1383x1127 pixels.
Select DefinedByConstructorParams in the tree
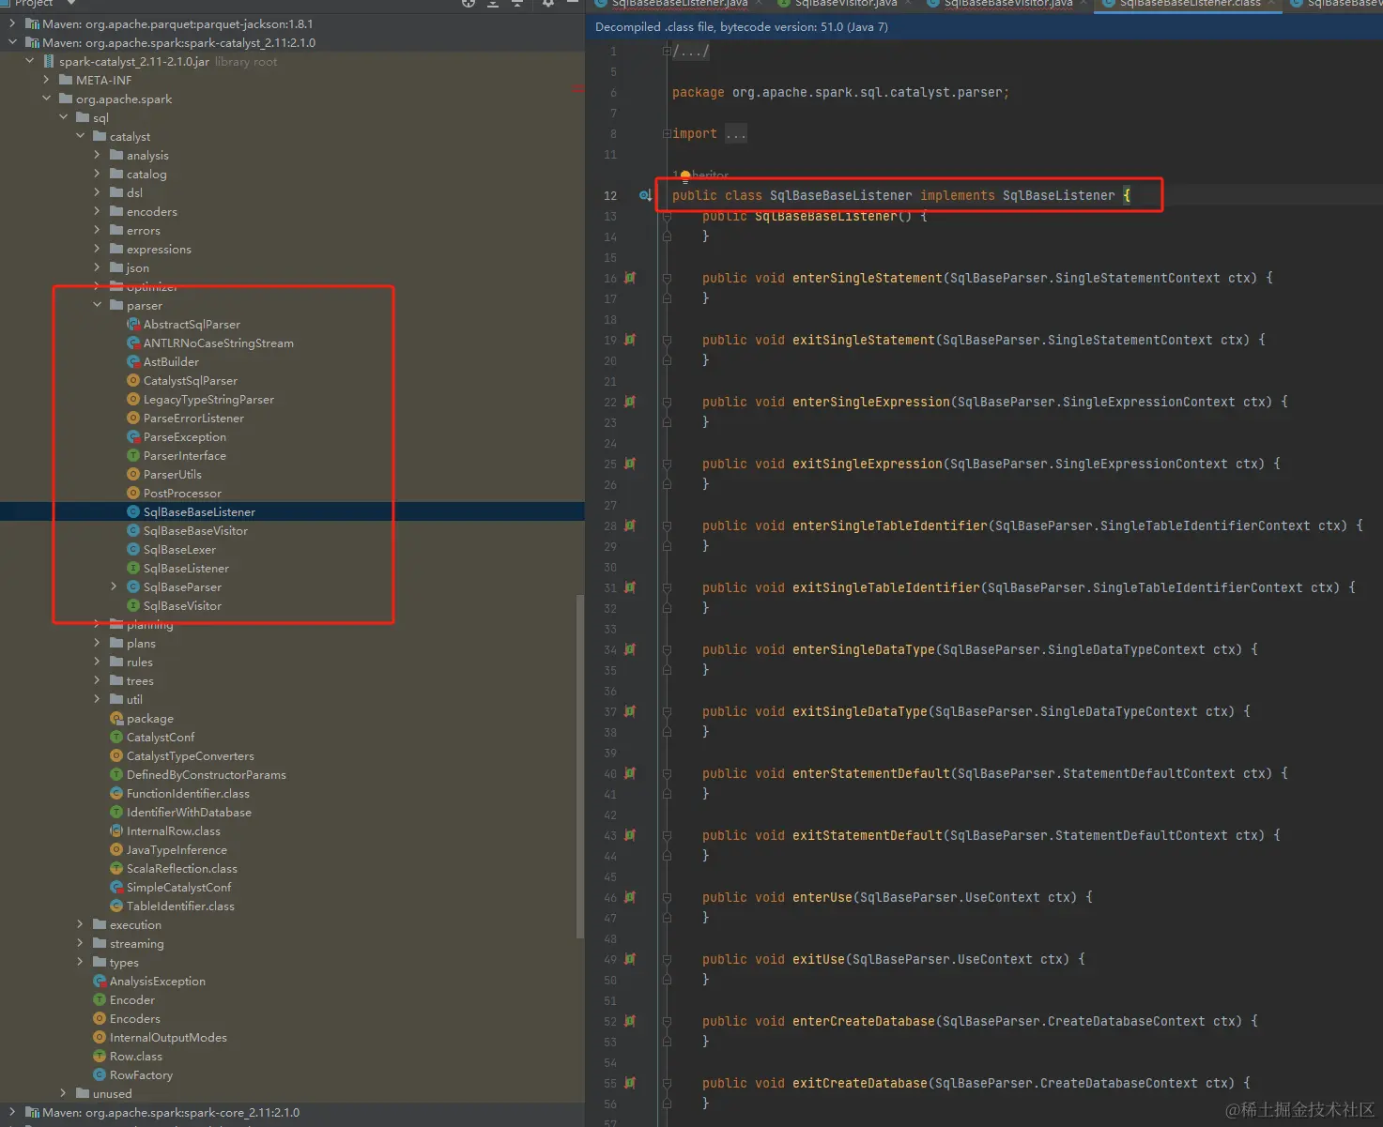point(207,775)
